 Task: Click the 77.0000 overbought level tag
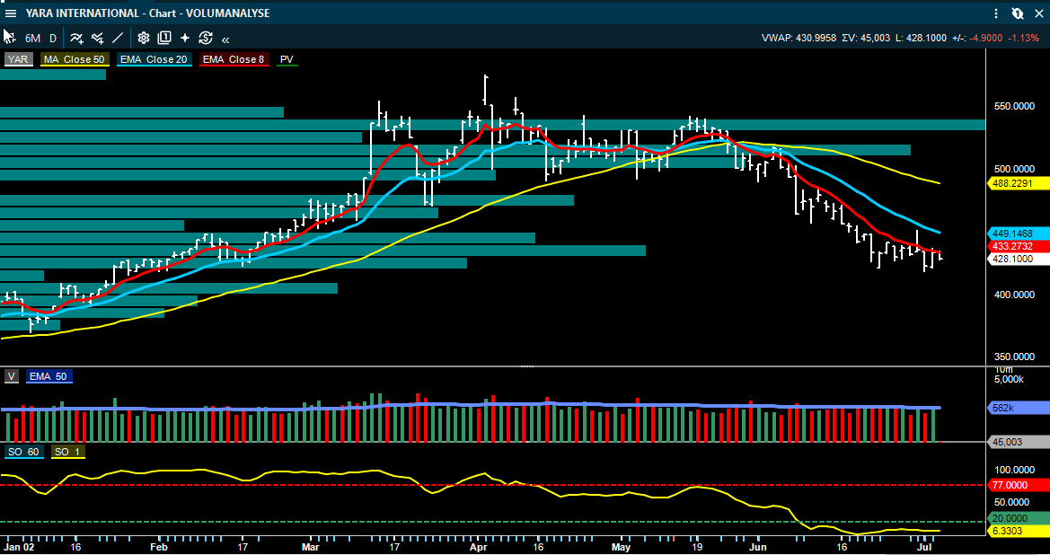[x=1018, y=485]
